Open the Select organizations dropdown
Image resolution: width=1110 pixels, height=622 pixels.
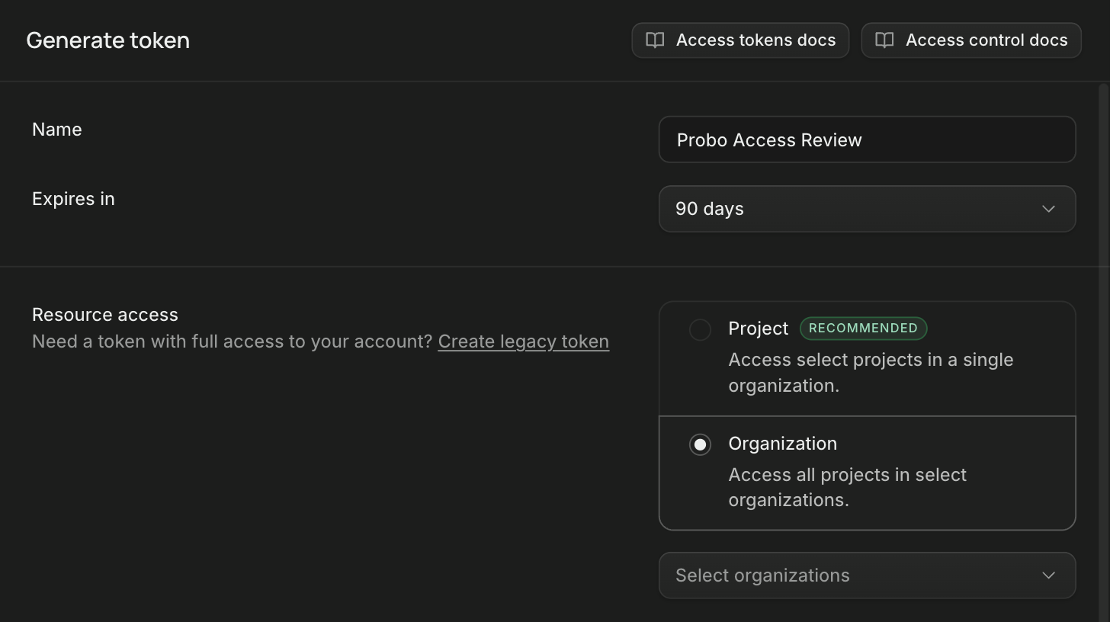[868, 576]
